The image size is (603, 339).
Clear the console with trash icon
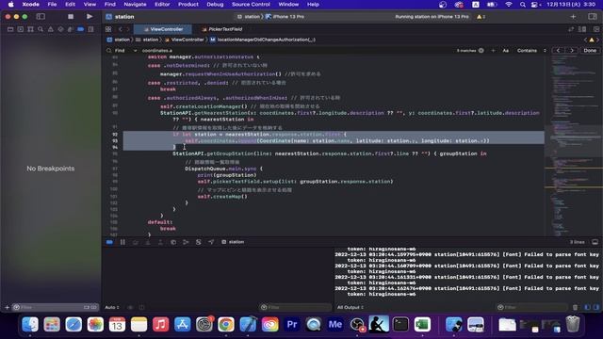click(x=576, y=307)
